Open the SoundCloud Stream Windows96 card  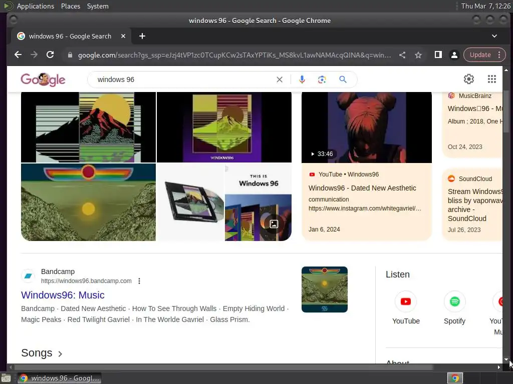coord(472,204)
